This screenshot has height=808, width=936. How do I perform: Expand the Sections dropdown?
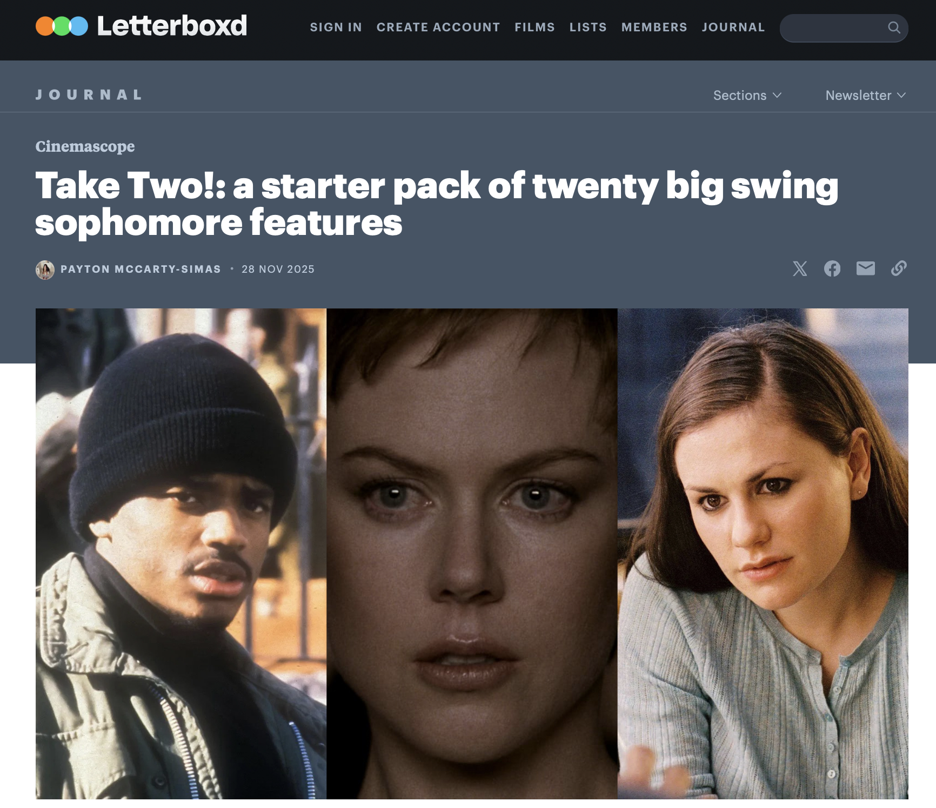tap(747, 95)
